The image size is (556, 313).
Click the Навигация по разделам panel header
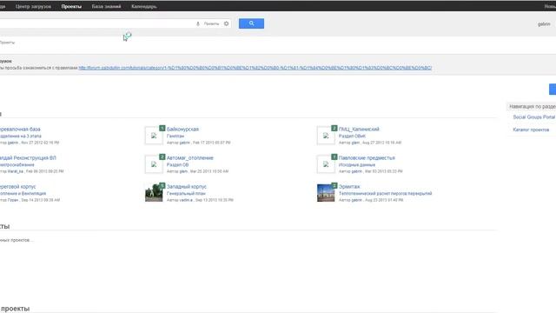tap(532, 106)
